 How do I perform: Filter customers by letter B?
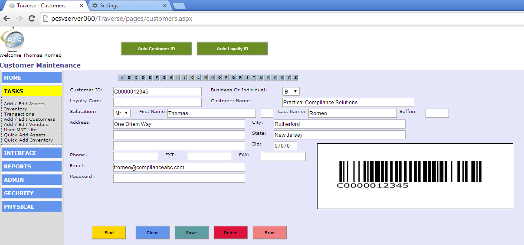(x=129, y=77)
